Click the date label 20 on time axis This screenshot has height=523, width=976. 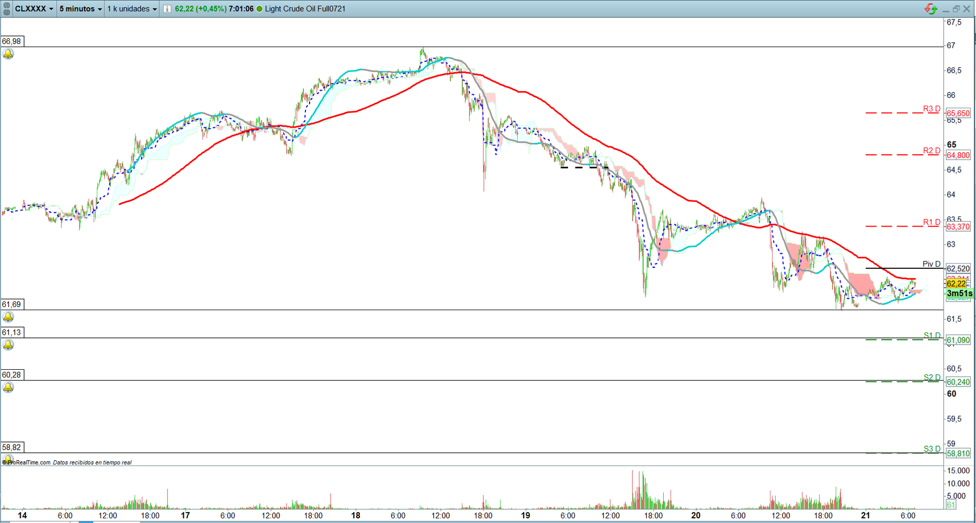point(696,515)
